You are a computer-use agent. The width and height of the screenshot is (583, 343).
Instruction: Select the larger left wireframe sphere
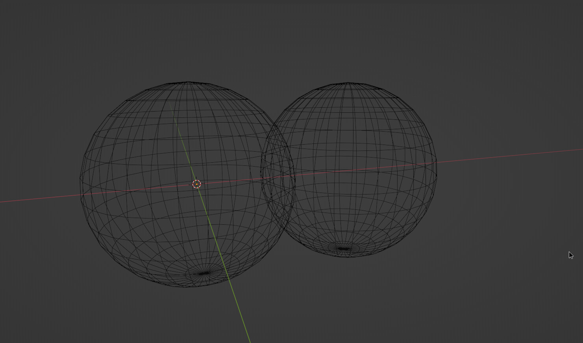pyautogui.click(x=187, y=184)
